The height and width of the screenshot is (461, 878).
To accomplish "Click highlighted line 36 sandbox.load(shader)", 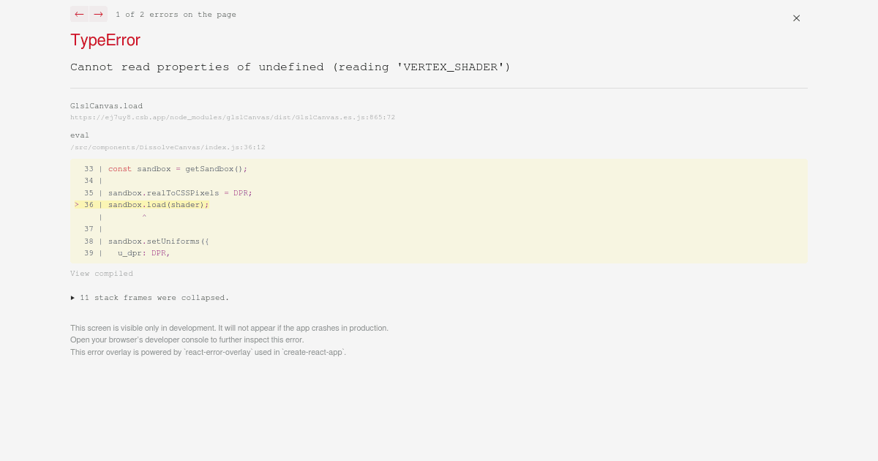I will 141,205.
